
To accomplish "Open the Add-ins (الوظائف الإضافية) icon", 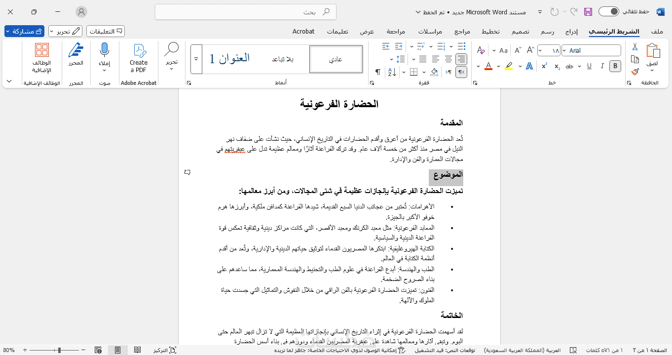I will point(42,58).
